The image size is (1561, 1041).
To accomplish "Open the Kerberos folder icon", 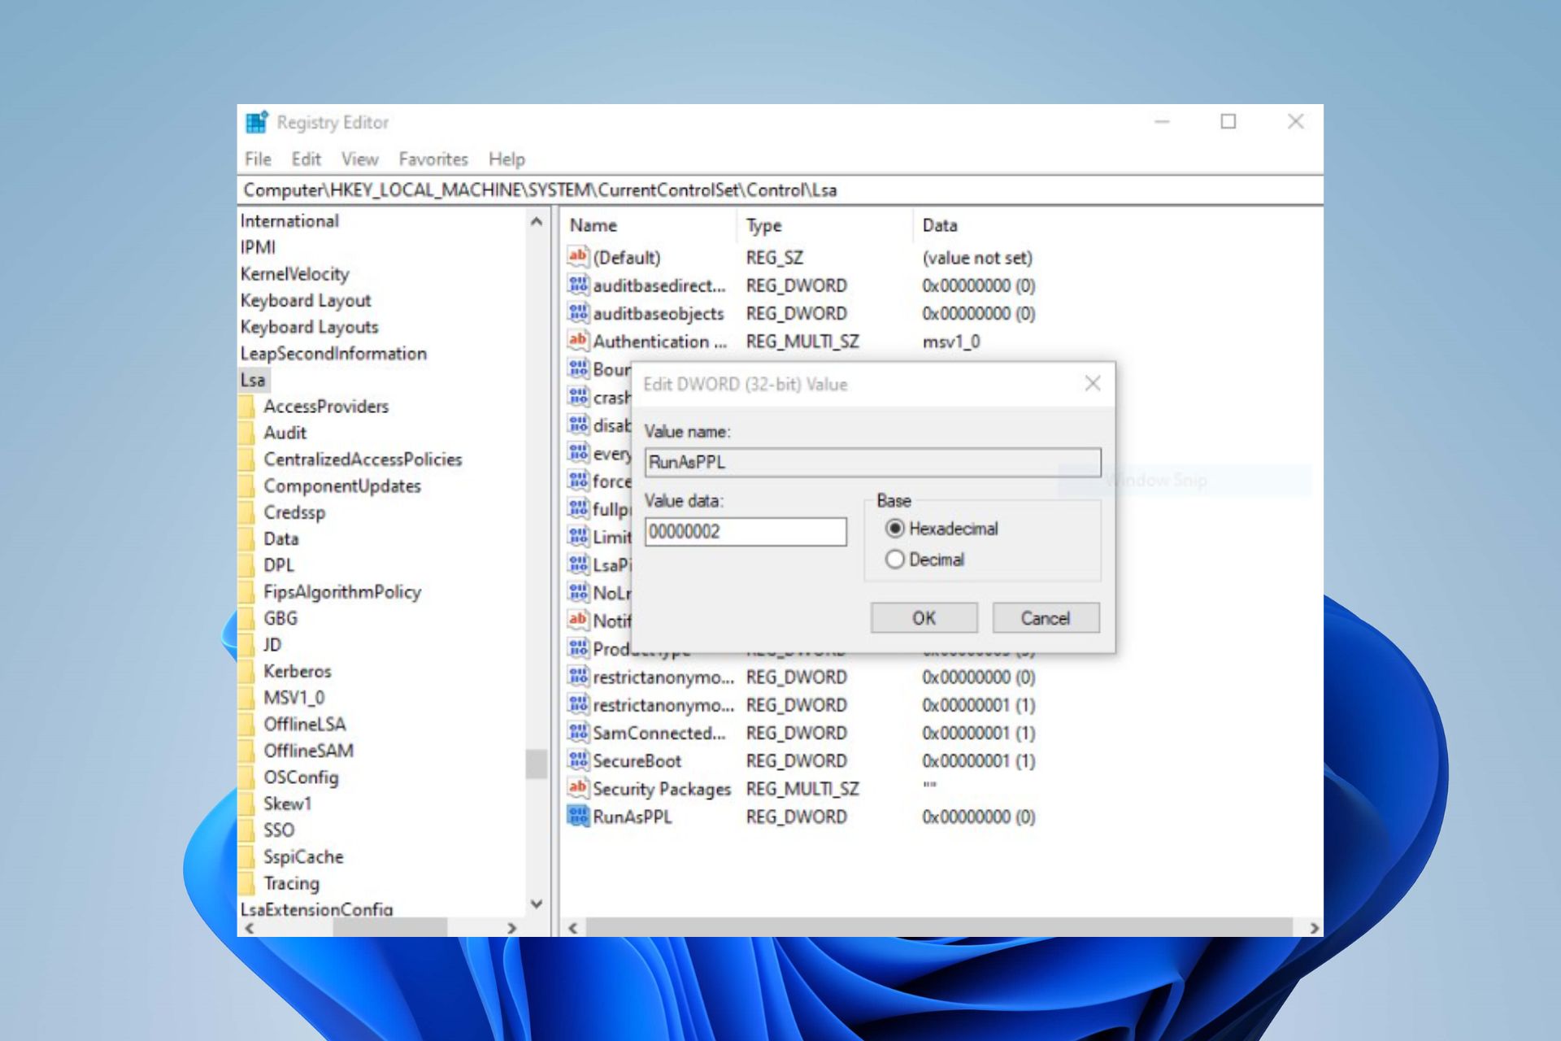I will (247, 671).
